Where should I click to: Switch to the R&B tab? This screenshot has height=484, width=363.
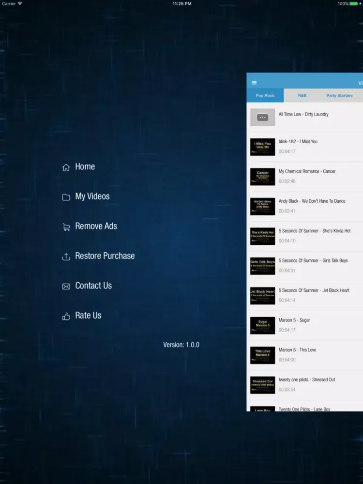pos(302,95)
